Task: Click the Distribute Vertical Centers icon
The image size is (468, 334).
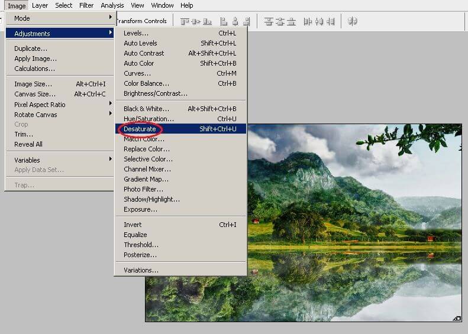Action: click(280, 21)
